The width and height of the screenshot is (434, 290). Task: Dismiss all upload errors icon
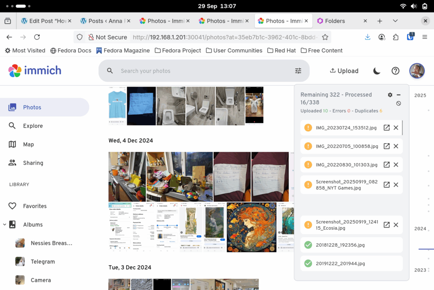398,103
